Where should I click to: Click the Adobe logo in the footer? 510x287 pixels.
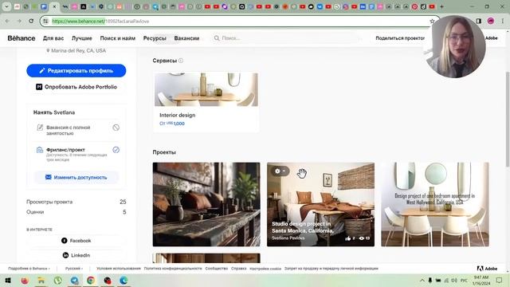[x=487, y=269]
